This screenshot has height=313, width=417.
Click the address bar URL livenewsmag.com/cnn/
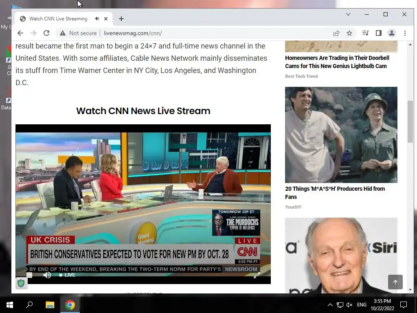[x=133, y=33]
